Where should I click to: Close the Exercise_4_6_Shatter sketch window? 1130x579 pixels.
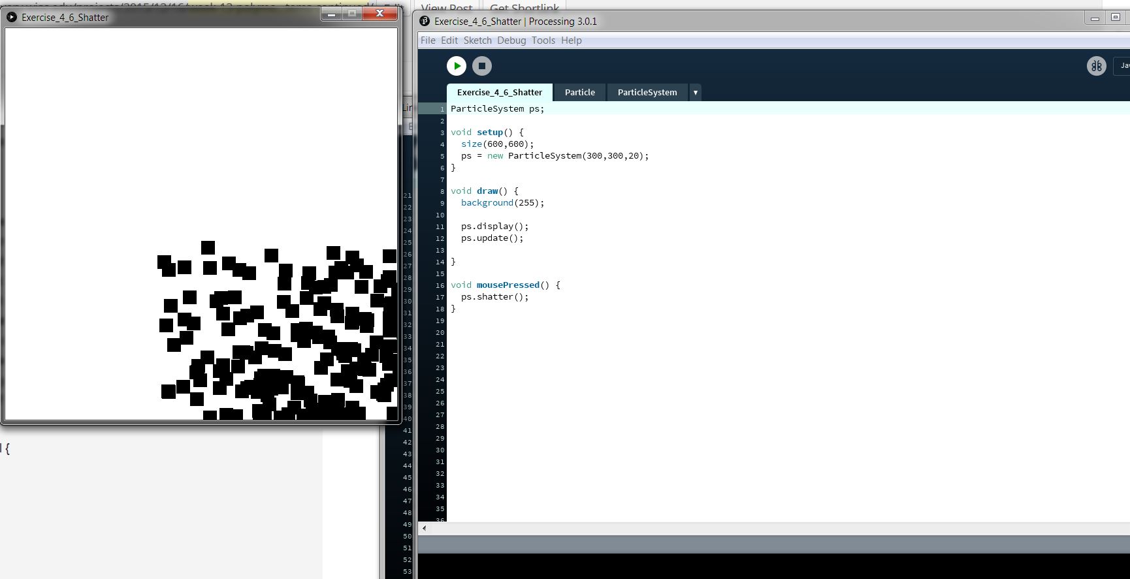pos(379,14)
